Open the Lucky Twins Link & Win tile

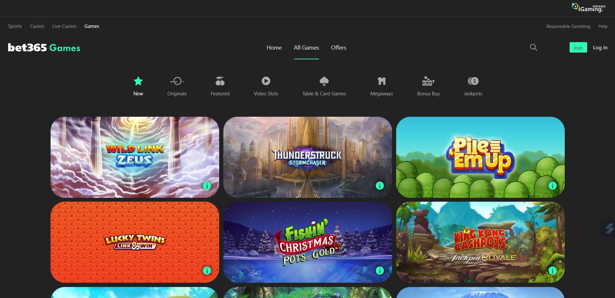(135, 242)
